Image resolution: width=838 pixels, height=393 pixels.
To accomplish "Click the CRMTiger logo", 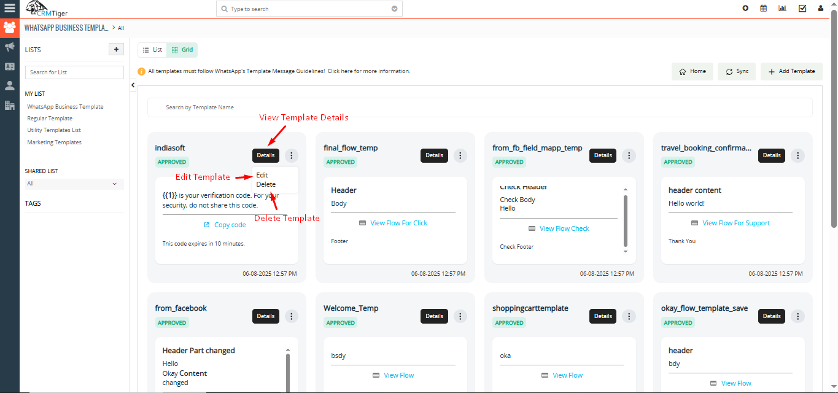I will click(x=47, y=9).
